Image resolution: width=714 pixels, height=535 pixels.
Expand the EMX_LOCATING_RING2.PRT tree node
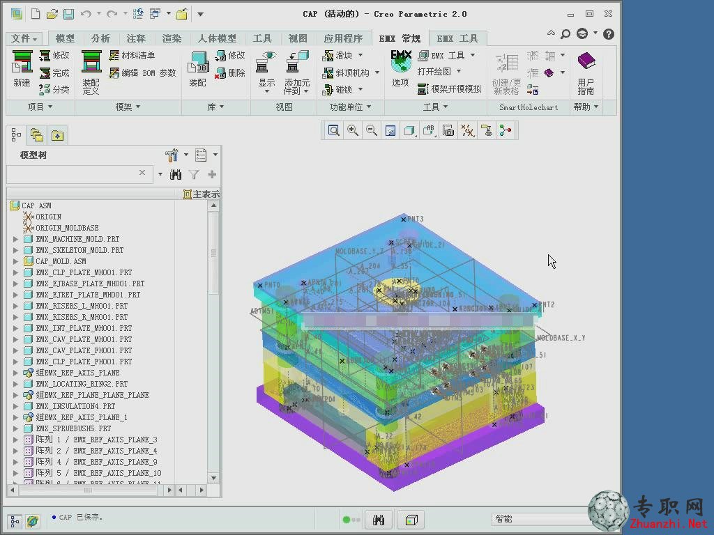15,384
